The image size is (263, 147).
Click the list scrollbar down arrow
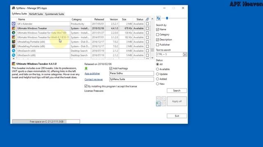[152, 58]
